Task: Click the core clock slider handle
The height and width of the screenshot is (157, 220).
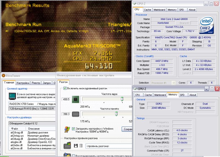Action: 122,99
